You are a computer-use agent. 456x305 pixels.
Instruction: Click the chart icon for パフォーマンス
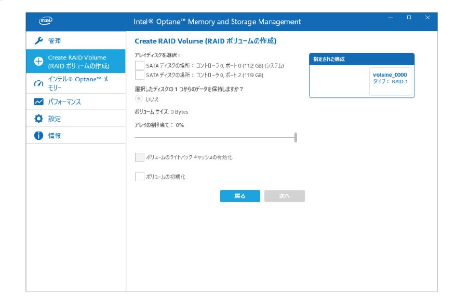pyautogui.click(x=38, y=102)
